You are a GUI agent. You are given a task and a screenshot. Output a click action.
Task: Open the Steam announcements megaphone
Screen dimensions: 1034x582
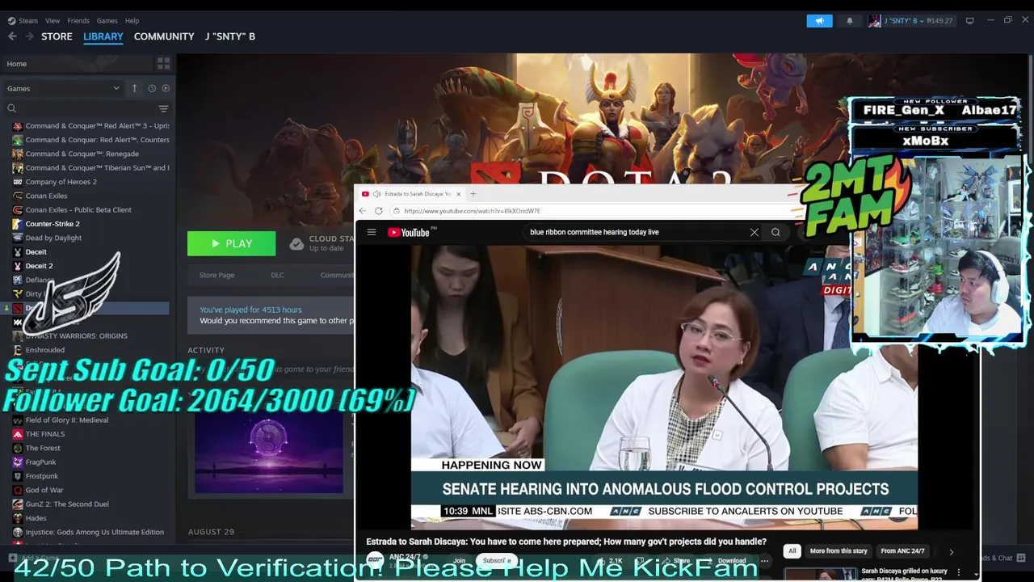[x=819, y=21]
